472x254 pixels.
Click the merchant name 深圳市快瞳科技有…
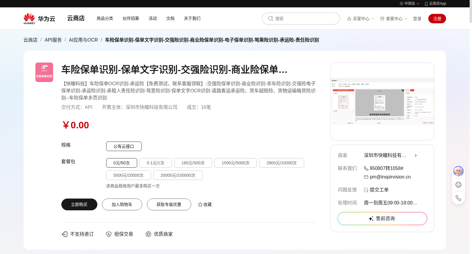(x=385, y=155)
